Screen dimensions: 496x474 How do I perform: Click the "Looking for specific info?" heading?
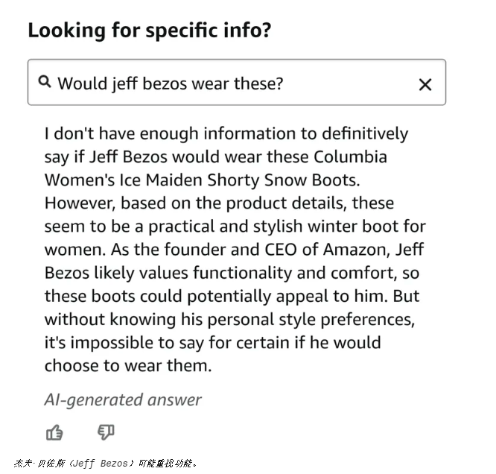tap(149, 31)
